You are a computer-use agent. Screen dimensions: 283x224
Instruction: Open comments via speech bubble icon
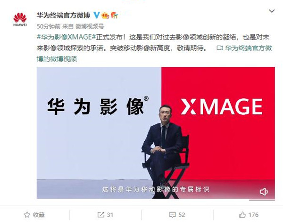[x=172, y=215]
